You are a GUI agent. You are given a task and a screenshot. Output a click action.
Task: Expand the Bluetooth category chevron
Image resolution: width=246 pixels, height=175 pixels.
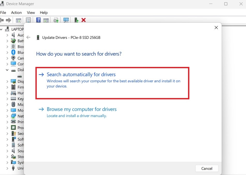tap(7, 52)
